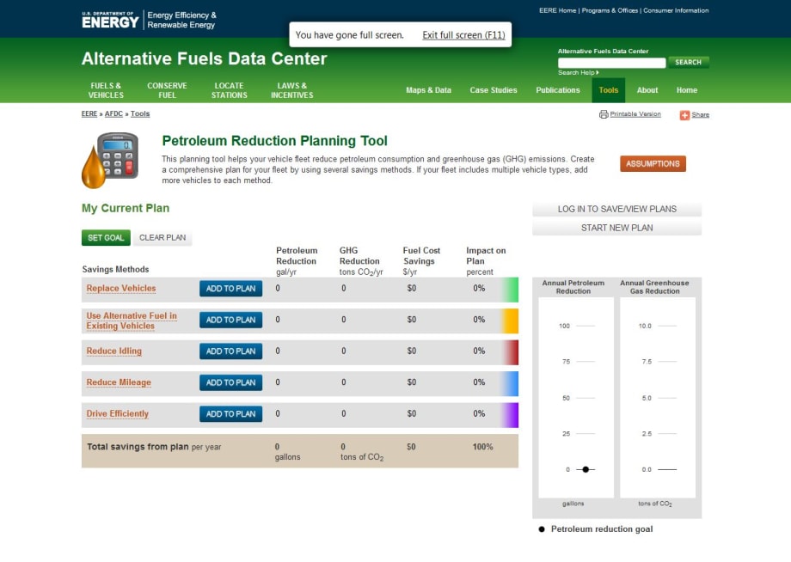Click the Share link
791x562 pixels.
coord(700,115)
